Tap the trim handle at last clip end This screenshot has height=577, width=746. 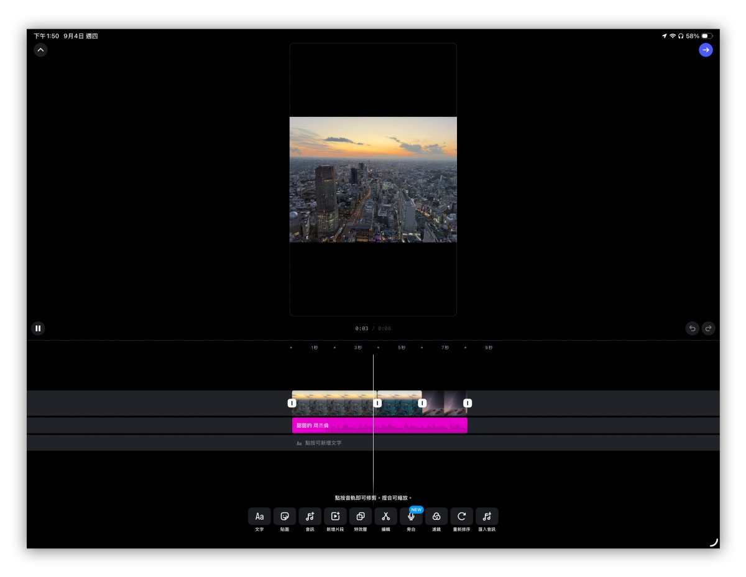pos(468,404)
